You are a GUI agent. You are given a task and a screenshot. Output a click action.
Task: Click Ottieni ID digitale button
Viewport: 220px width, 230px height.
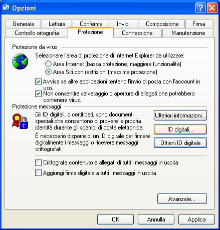(x=180, y=143)
